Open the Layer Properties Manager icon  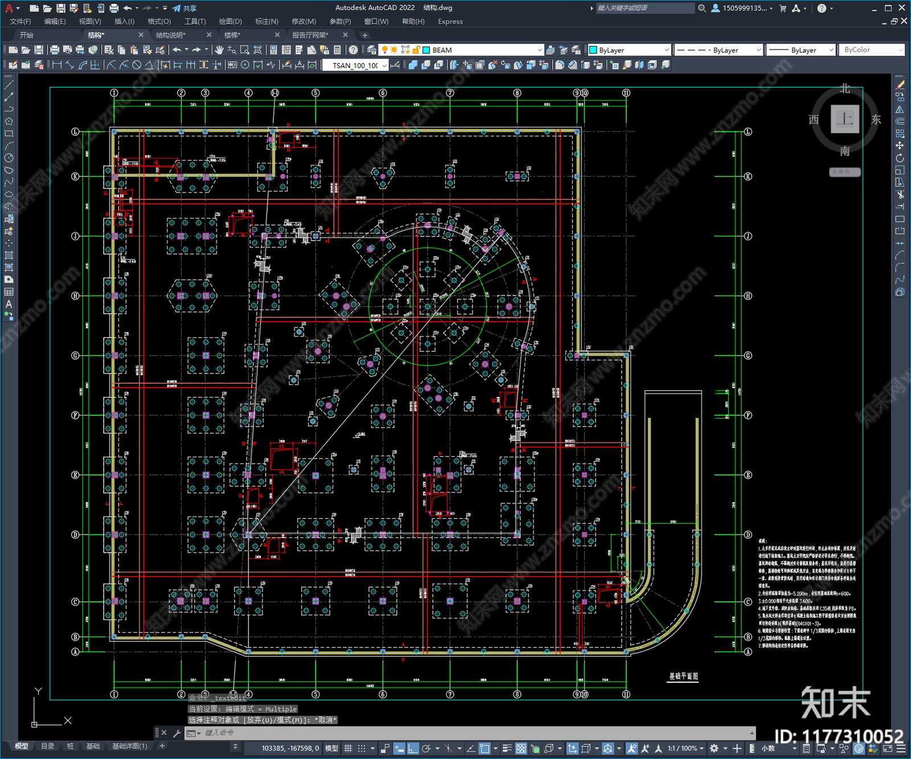371,50
